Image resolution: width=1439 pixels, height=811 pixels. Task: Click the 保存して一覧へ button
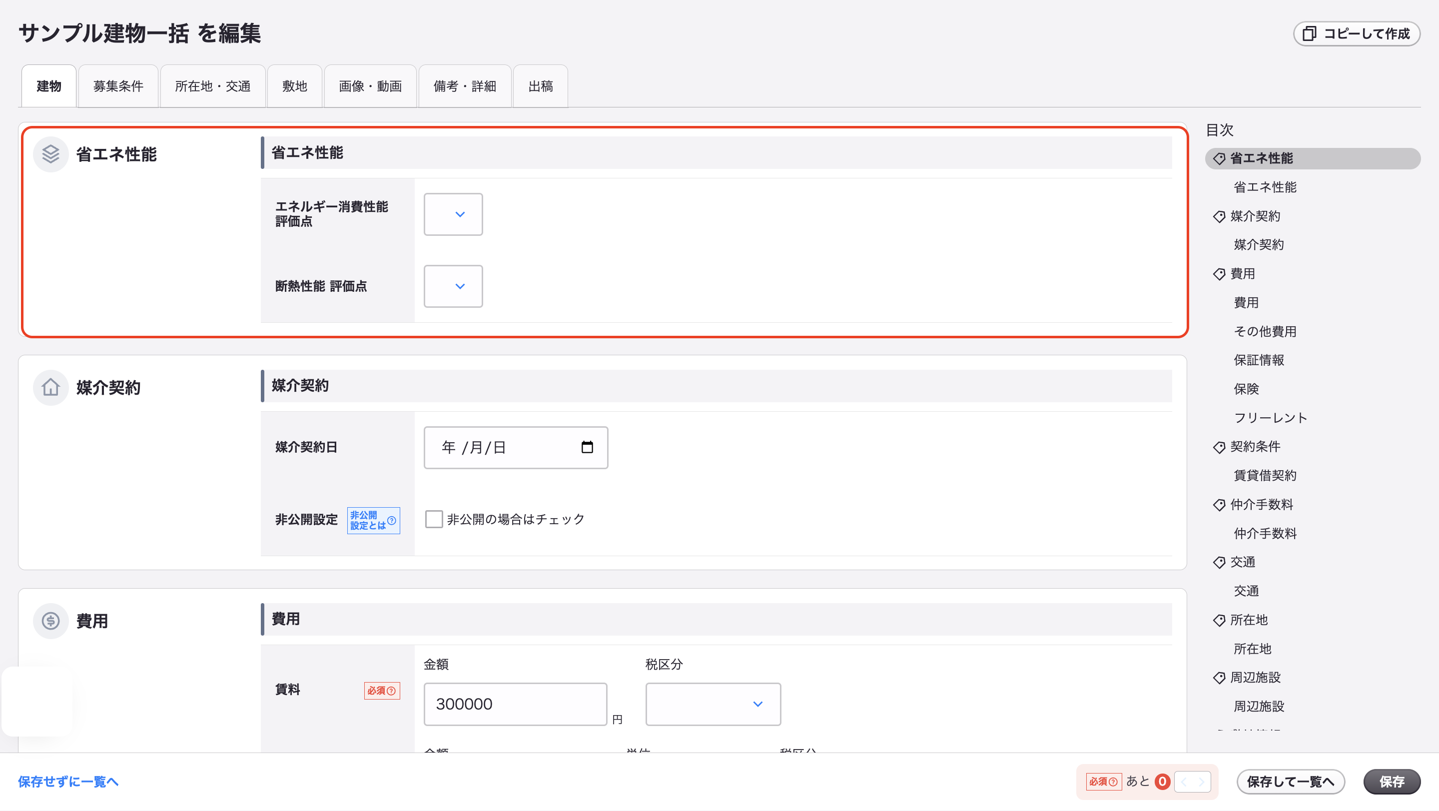(x=1291, y=782)
